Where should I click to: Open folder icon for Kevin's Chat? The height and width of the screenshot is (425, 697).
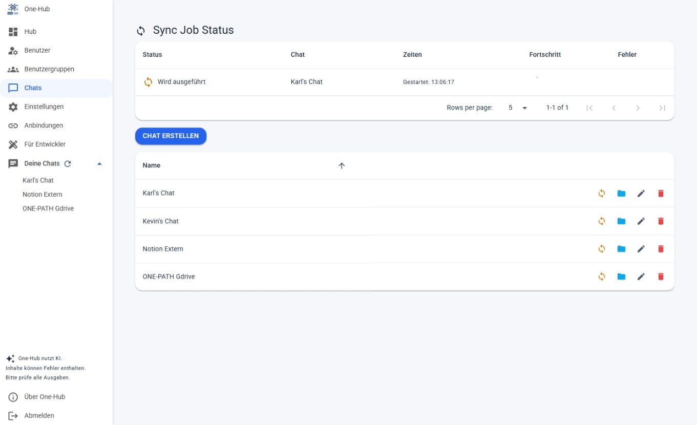(x=621, y=221)
